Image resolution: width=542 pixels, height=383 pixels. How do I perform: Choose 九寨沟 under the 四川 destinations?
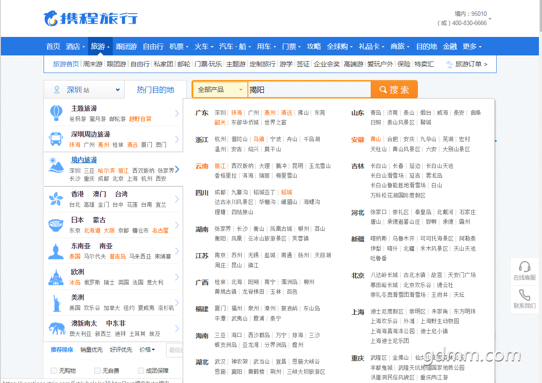(240, 192)
